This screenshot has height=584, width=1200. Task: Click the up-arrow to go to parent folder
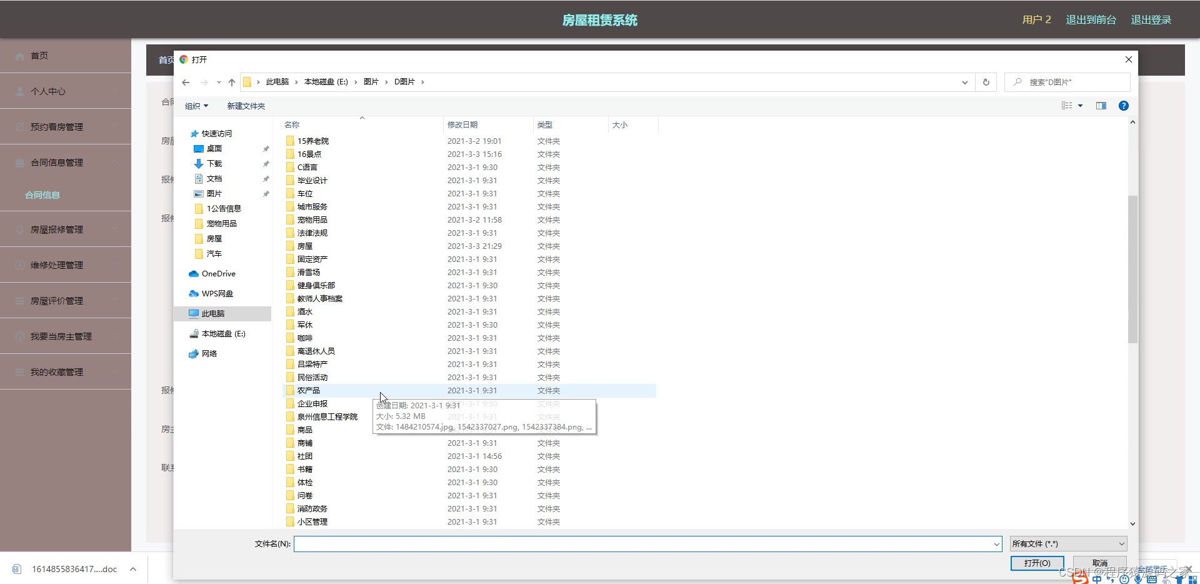pyautogui.click(x=231, y=82)
